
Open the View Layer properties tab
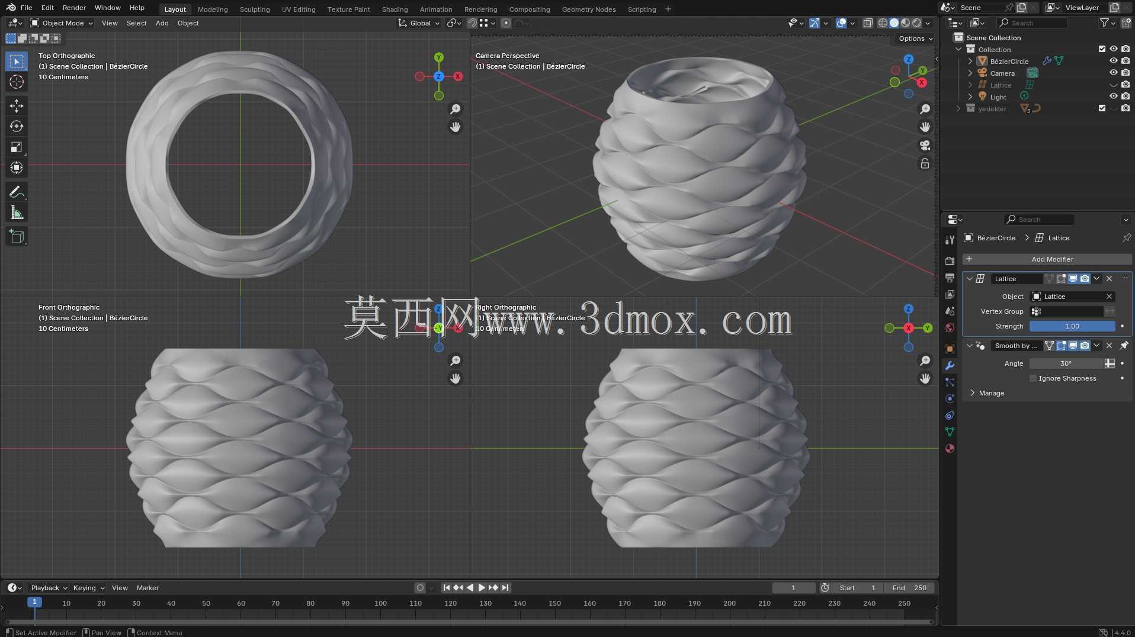coord(950,294)
